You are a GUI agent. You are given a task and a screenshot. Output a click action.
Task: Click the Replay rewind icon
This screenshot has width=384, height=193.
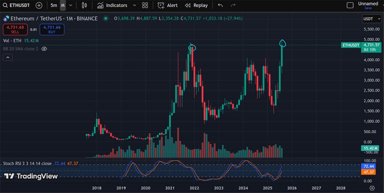click(x=187, y=5)
